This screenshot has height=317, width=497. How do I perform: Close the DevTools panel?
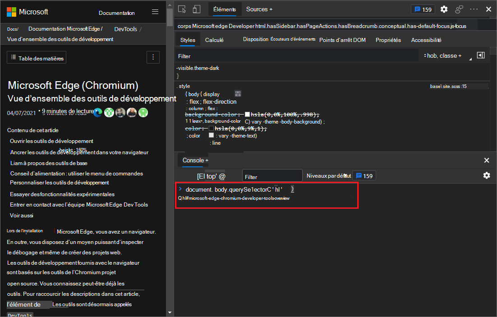[x=488, y=9]
